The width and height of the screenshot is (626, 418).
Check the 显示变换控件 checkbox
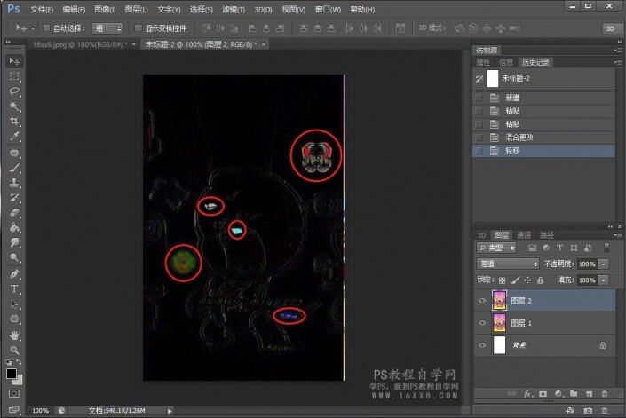(138, 28)
